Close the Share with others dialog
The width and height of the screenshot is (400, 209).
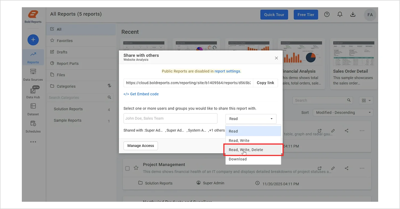point(276,58)
